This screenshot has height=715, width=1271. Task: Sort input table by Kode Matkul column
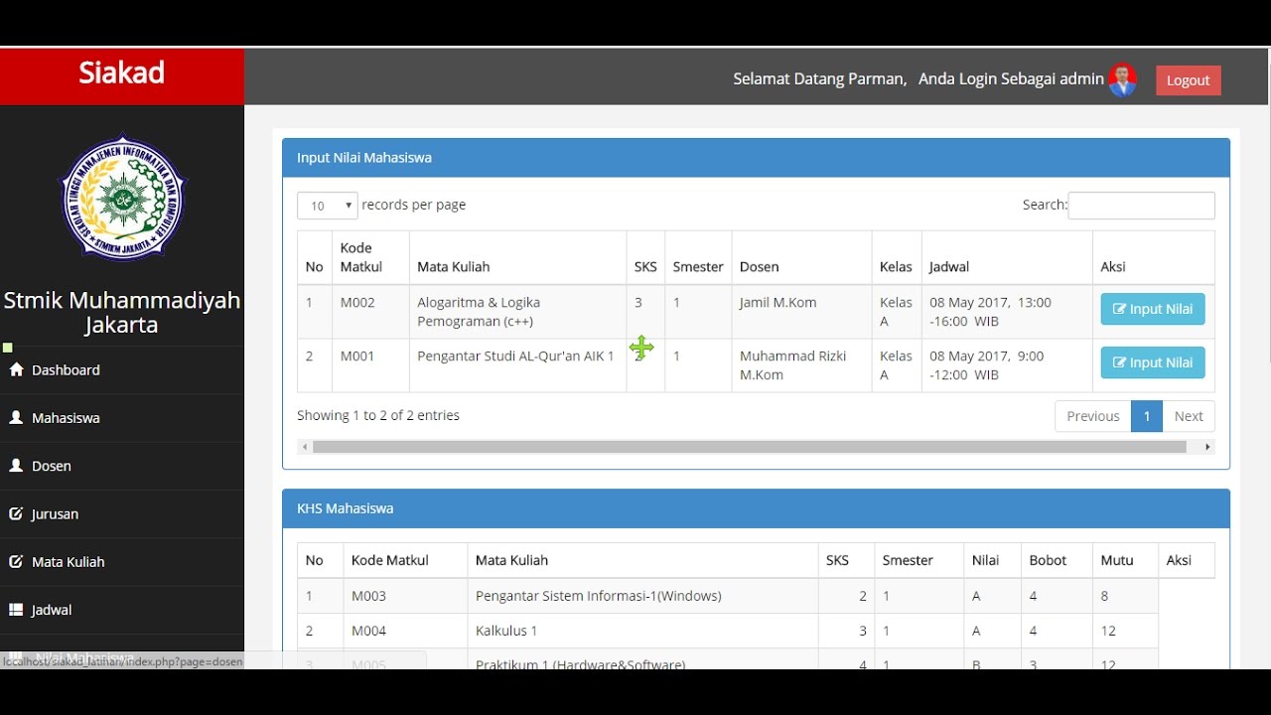[370, 257]
